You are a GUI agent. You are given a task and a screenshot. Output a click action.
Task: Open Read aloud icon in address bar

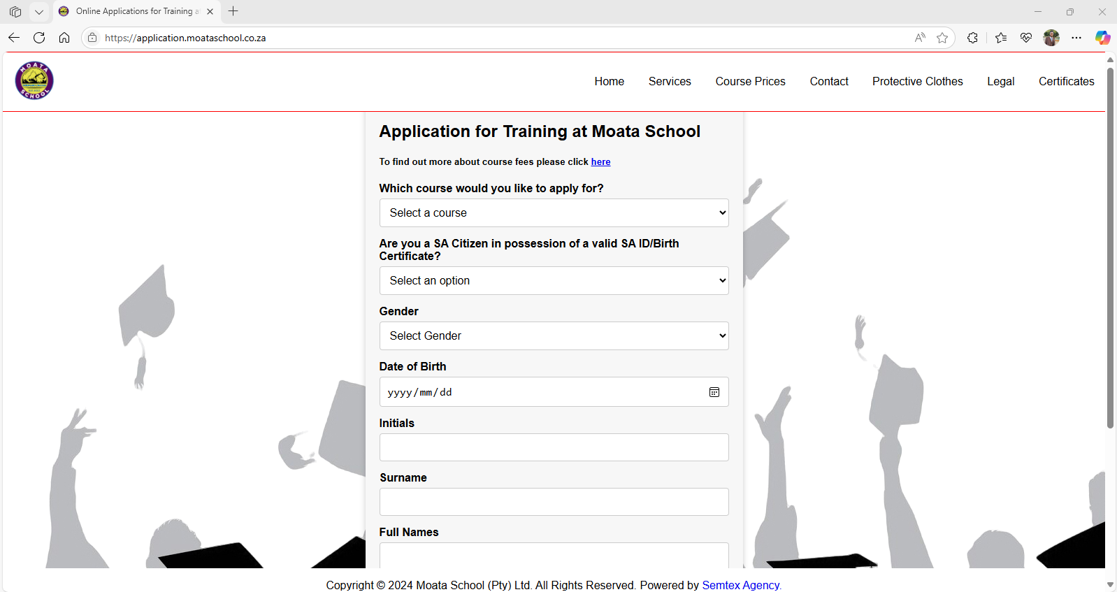pyautogui.click(x=920, y=38)
